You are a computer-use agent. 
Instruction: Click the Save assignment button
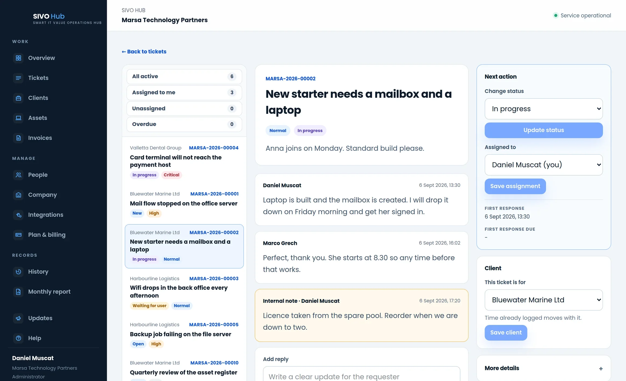click(x=515, y=186)
